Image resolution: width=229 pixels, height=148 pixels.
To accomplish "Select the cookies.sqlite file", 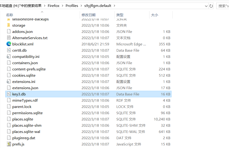I will (24, 76).
